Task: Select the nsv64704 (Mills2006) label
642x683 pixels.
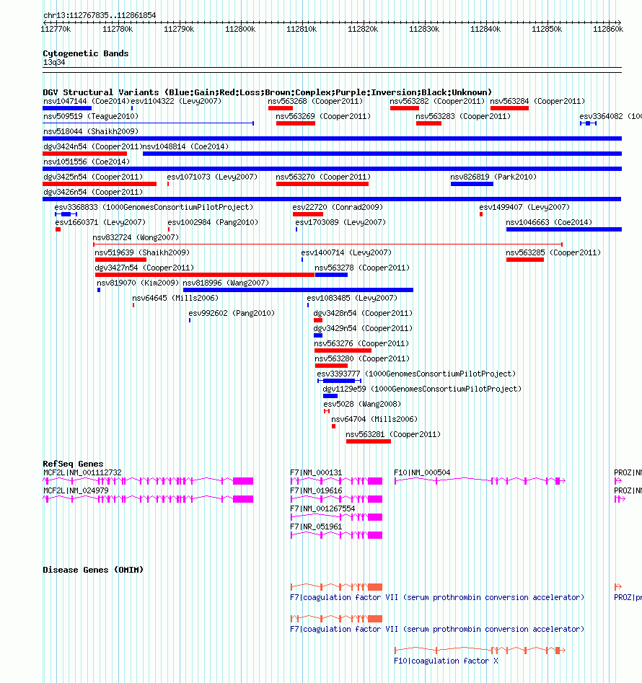Action: tap(374, 420)
